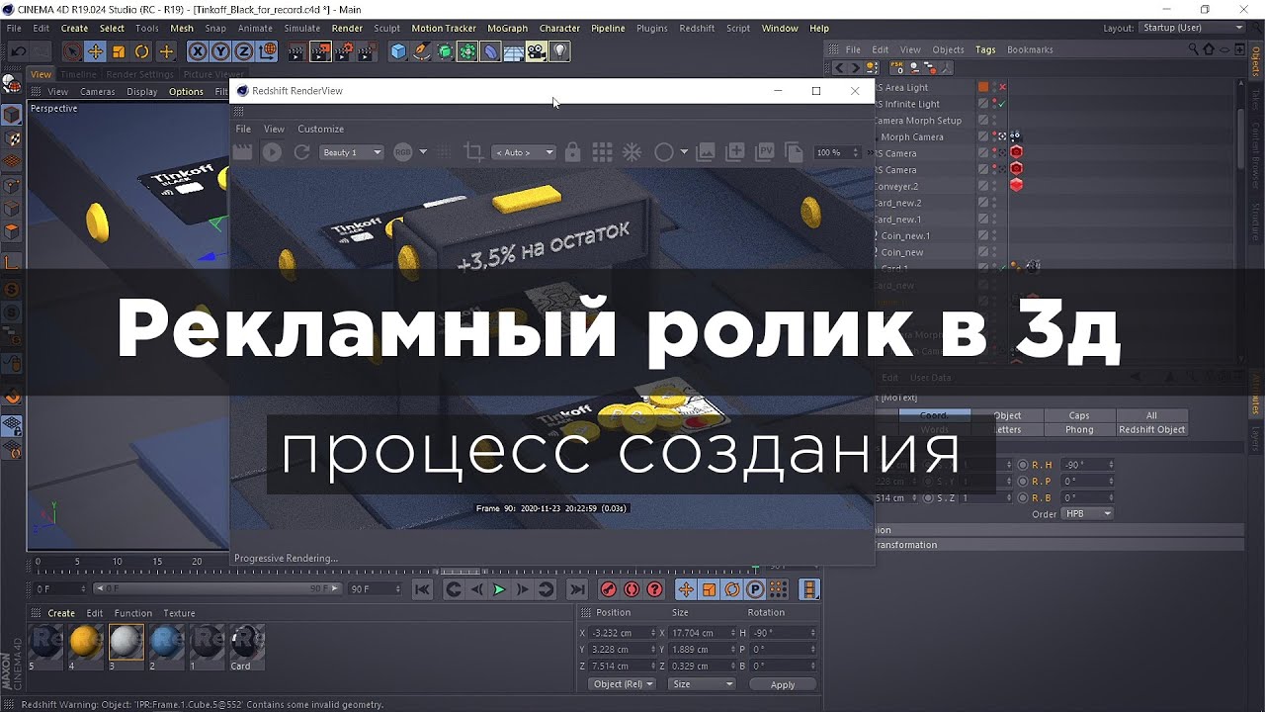Toggle green check on RS Infinite Light

click(1001, 104)
